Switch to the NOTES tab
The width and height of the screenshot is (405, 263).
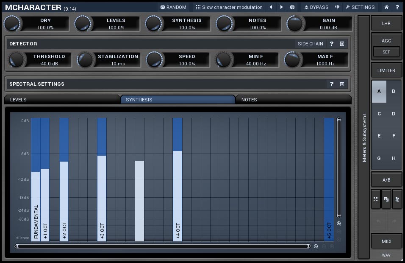293,100
